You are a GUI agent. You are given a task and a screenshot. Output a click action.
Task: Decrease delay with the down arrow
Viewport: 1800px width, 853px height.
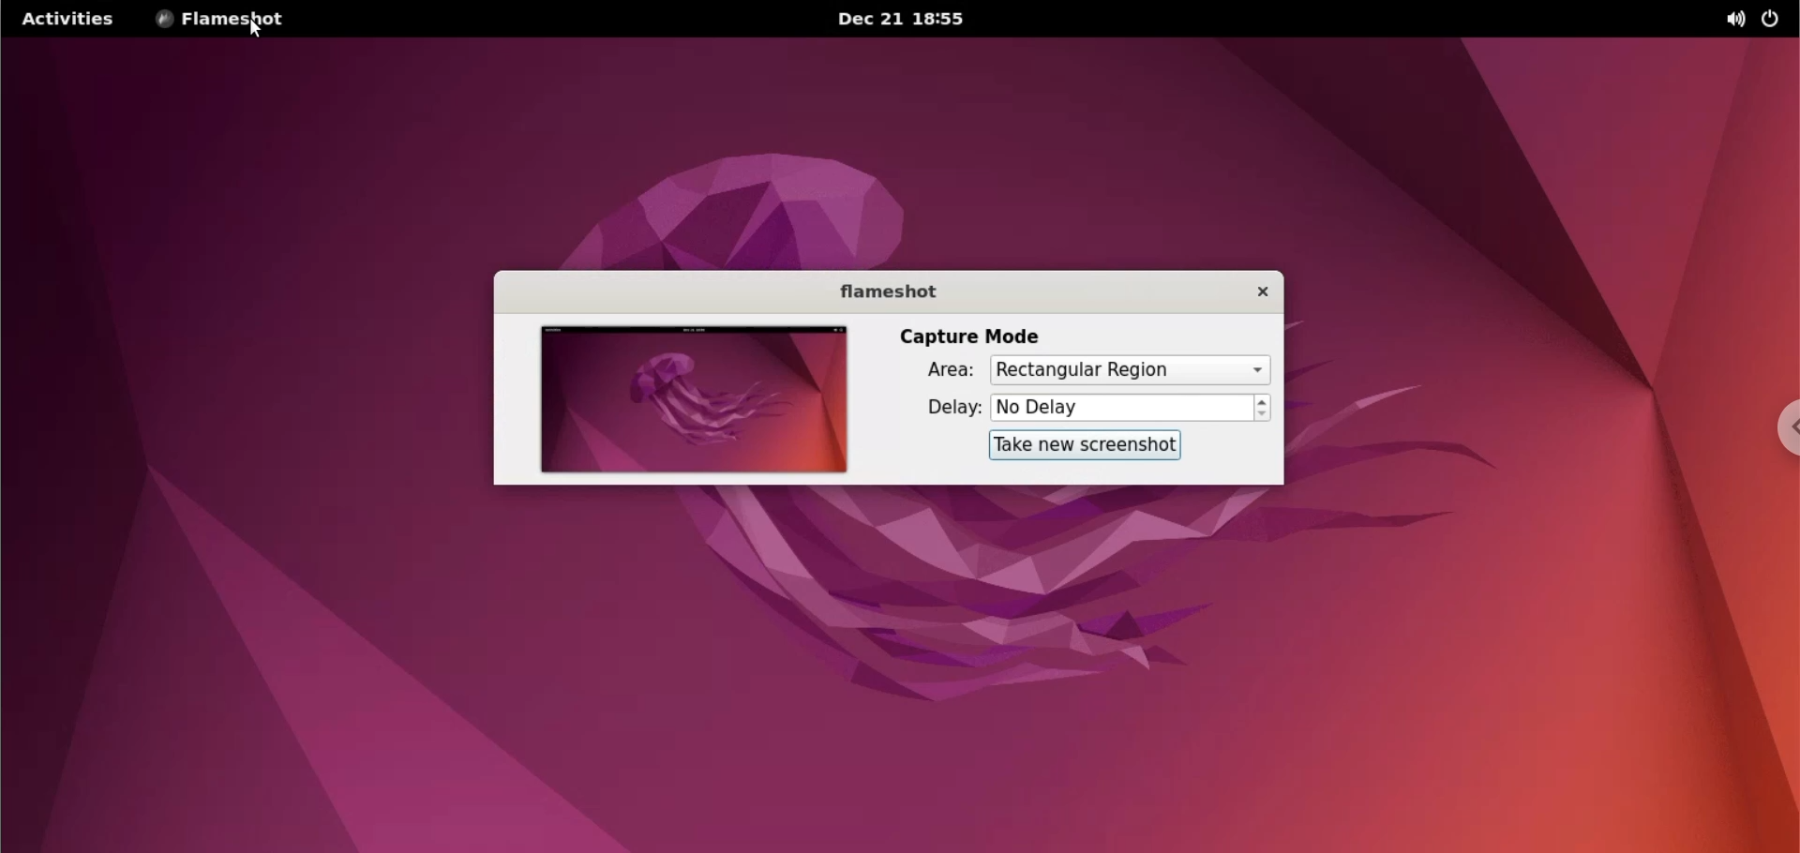(1264, 415)
